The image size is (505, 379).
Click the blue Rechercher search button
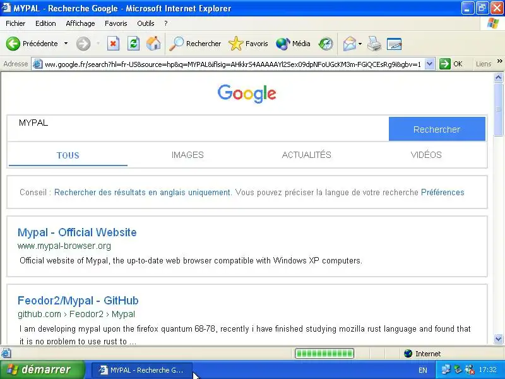437,129
